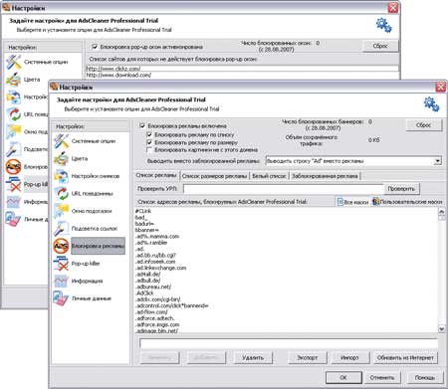This screenshot has width=448, height=389.
Task: Open the 'Заблокированная реклама' tab
Action: pos(325,176)
